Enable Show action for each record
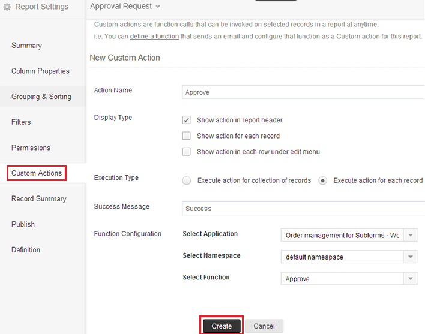This screenshot has height=334, width=425. click(x=187, y=136)
